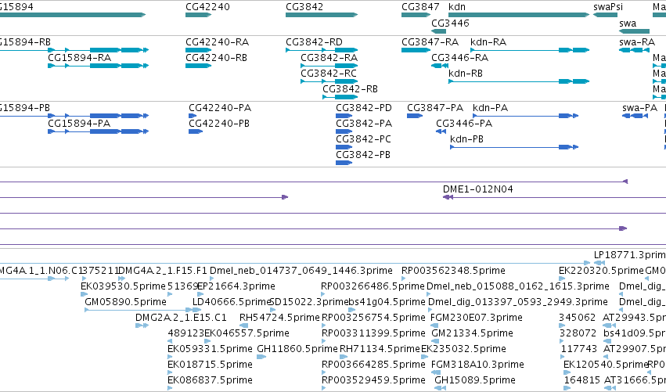Select transcript CG3842-RD label
This screenshot has width=666, height=392.
tap(314, 42)
